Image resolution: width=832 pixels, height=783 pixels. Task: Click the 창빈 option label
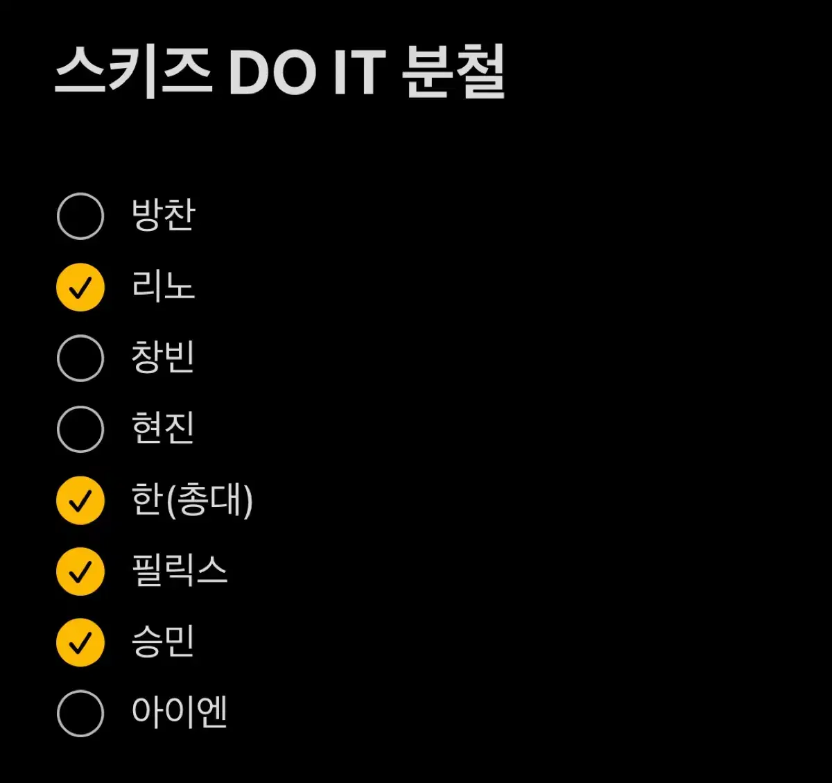click(163, 357)
